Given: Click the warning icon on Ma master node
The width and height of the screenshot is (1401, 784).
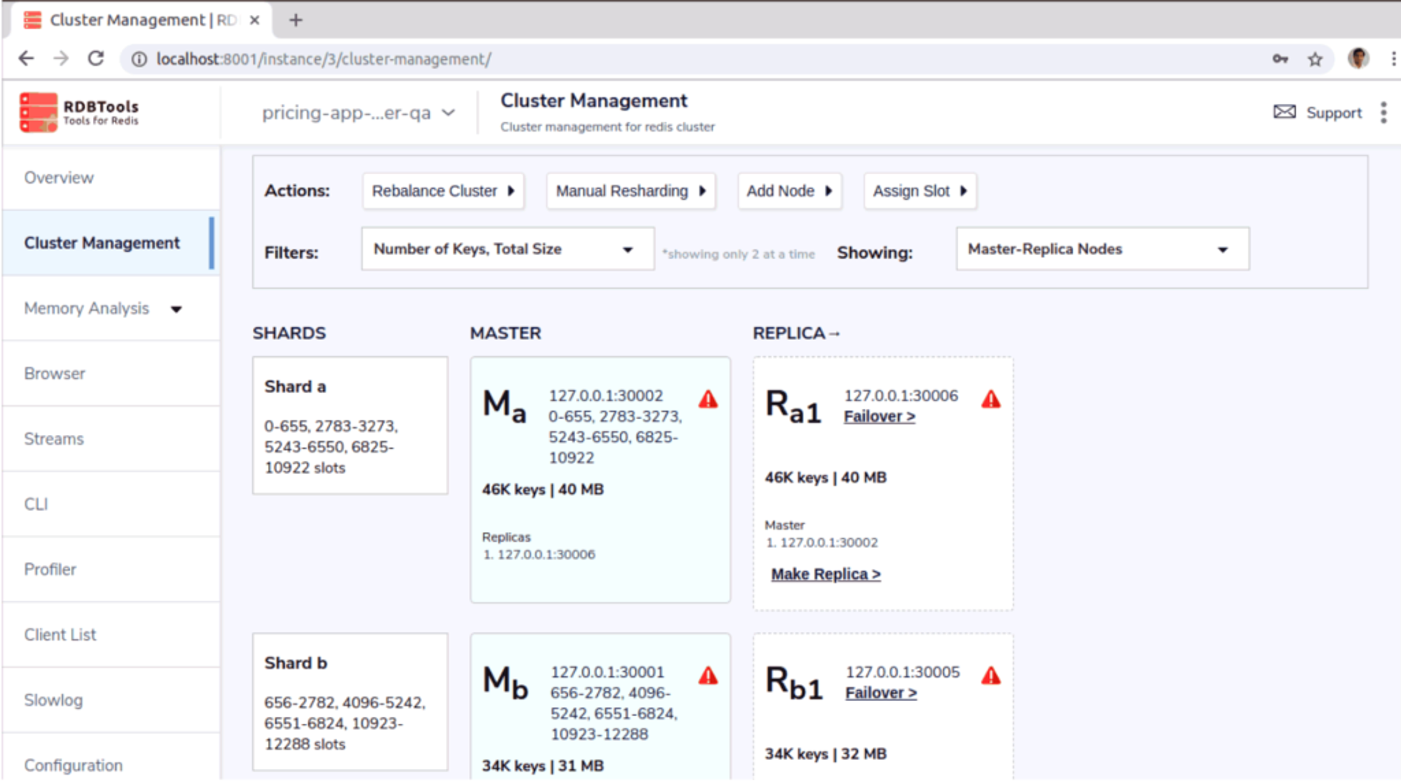Looking at the screenshot, I should point(707,399).
